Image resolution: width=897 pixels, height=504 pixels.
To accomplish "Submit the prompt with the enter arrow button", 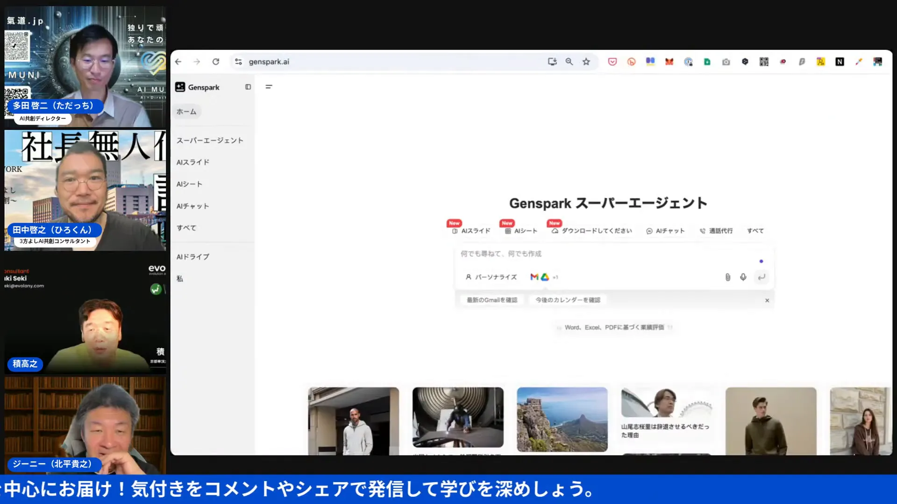I will pos(762,277).
